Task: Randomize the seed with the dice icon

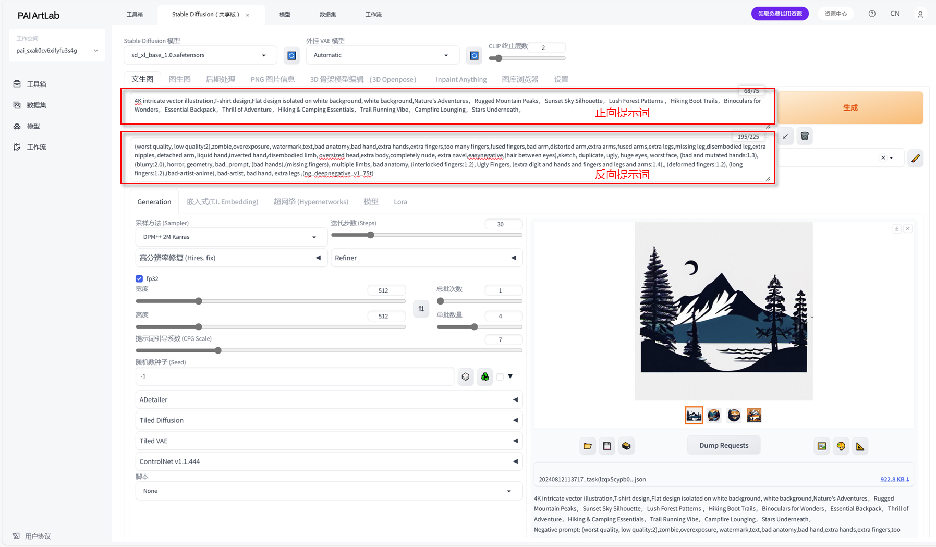Action: 466,376
